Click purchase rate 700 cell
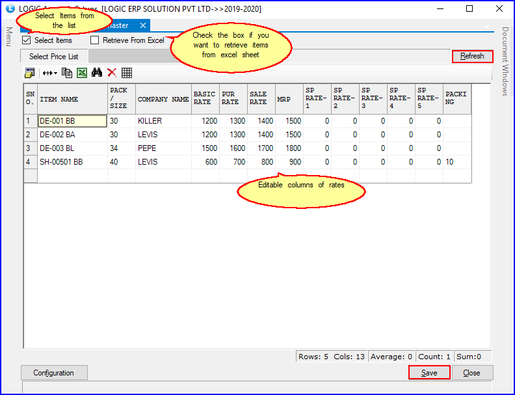The image size is (515, 395). (x=233, y=162)
